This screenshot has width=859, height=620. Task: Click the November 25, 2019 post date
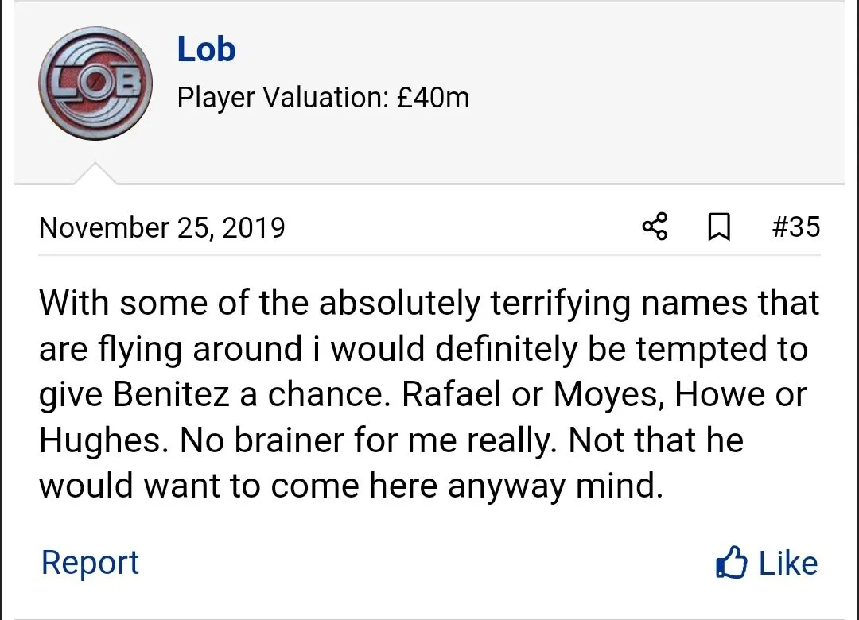pos(161,228)
